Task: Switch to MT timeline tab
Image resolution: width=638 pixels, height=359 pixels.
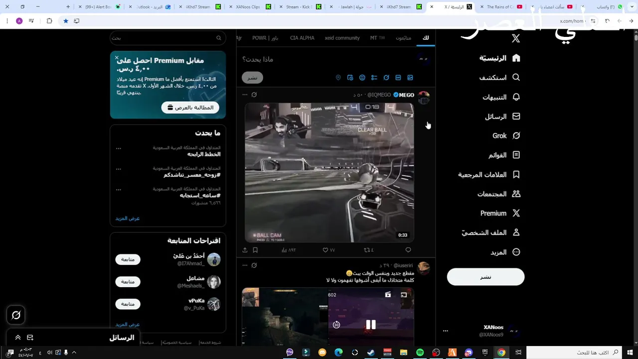Action: (x=377, y=38)
